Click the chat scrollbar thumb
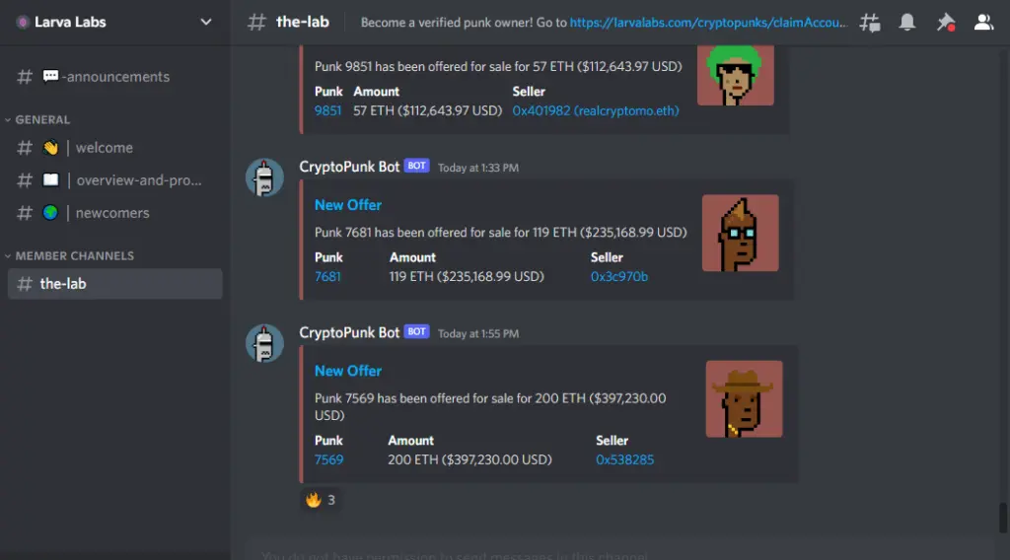Viewport: 1010px width, 560px height. tap(1002, 519)
